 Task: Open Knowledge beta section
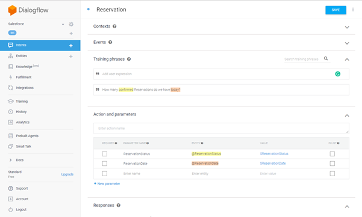point(27,67)
